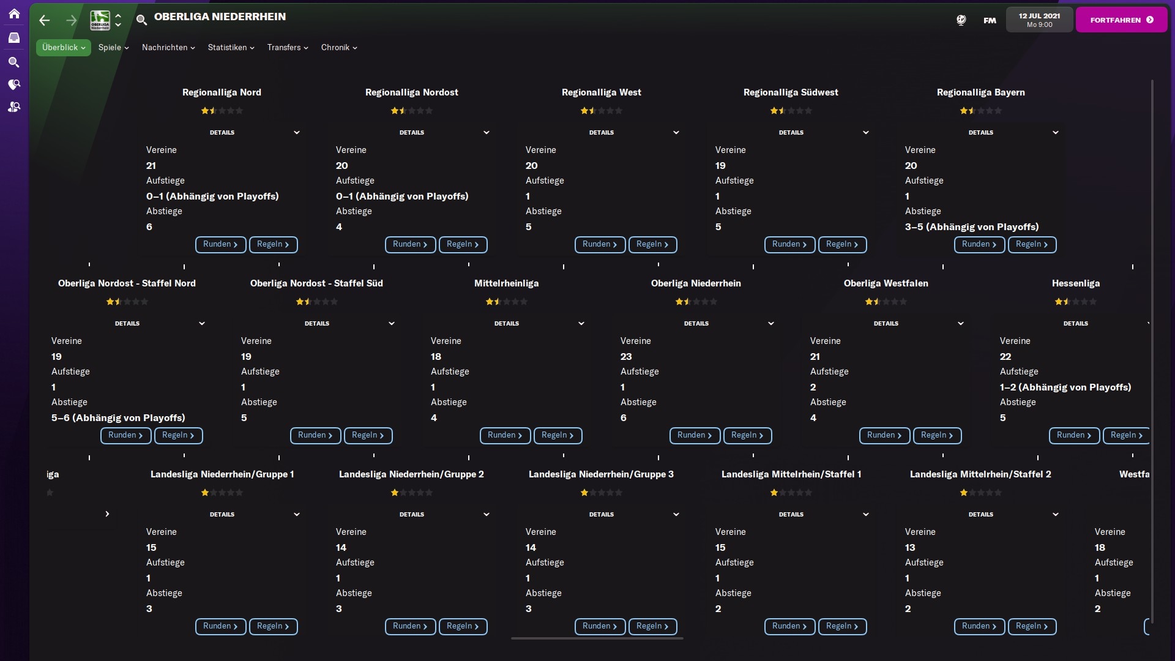This screenshot has height=661, width=1175.
Task: Open Regeln for Oberliga Westfalen
Action: point(937,436)
